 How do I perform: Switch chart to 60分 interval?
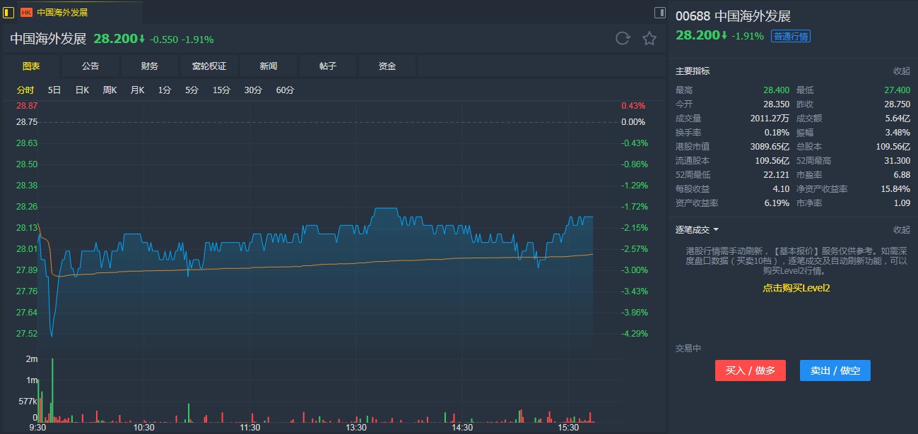pyautogui.click(x=285, y=90)
